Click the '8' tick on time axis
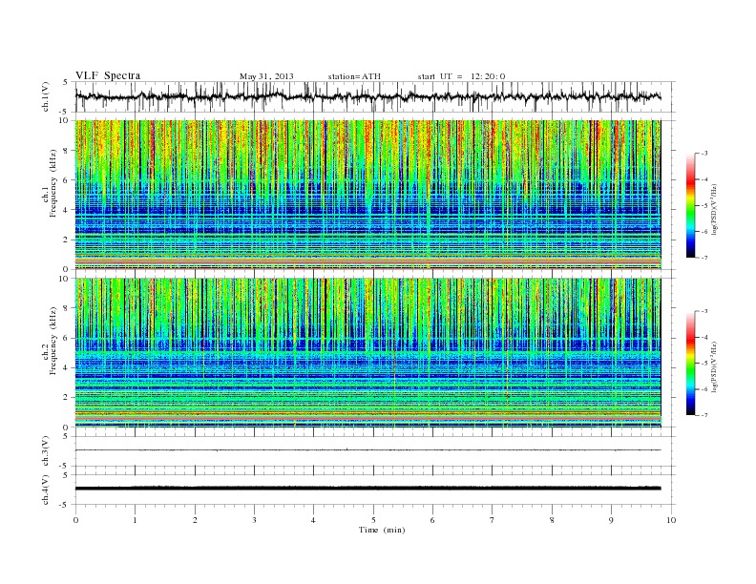Viewport: 756px width, 584px height. (x=552, y=520)
